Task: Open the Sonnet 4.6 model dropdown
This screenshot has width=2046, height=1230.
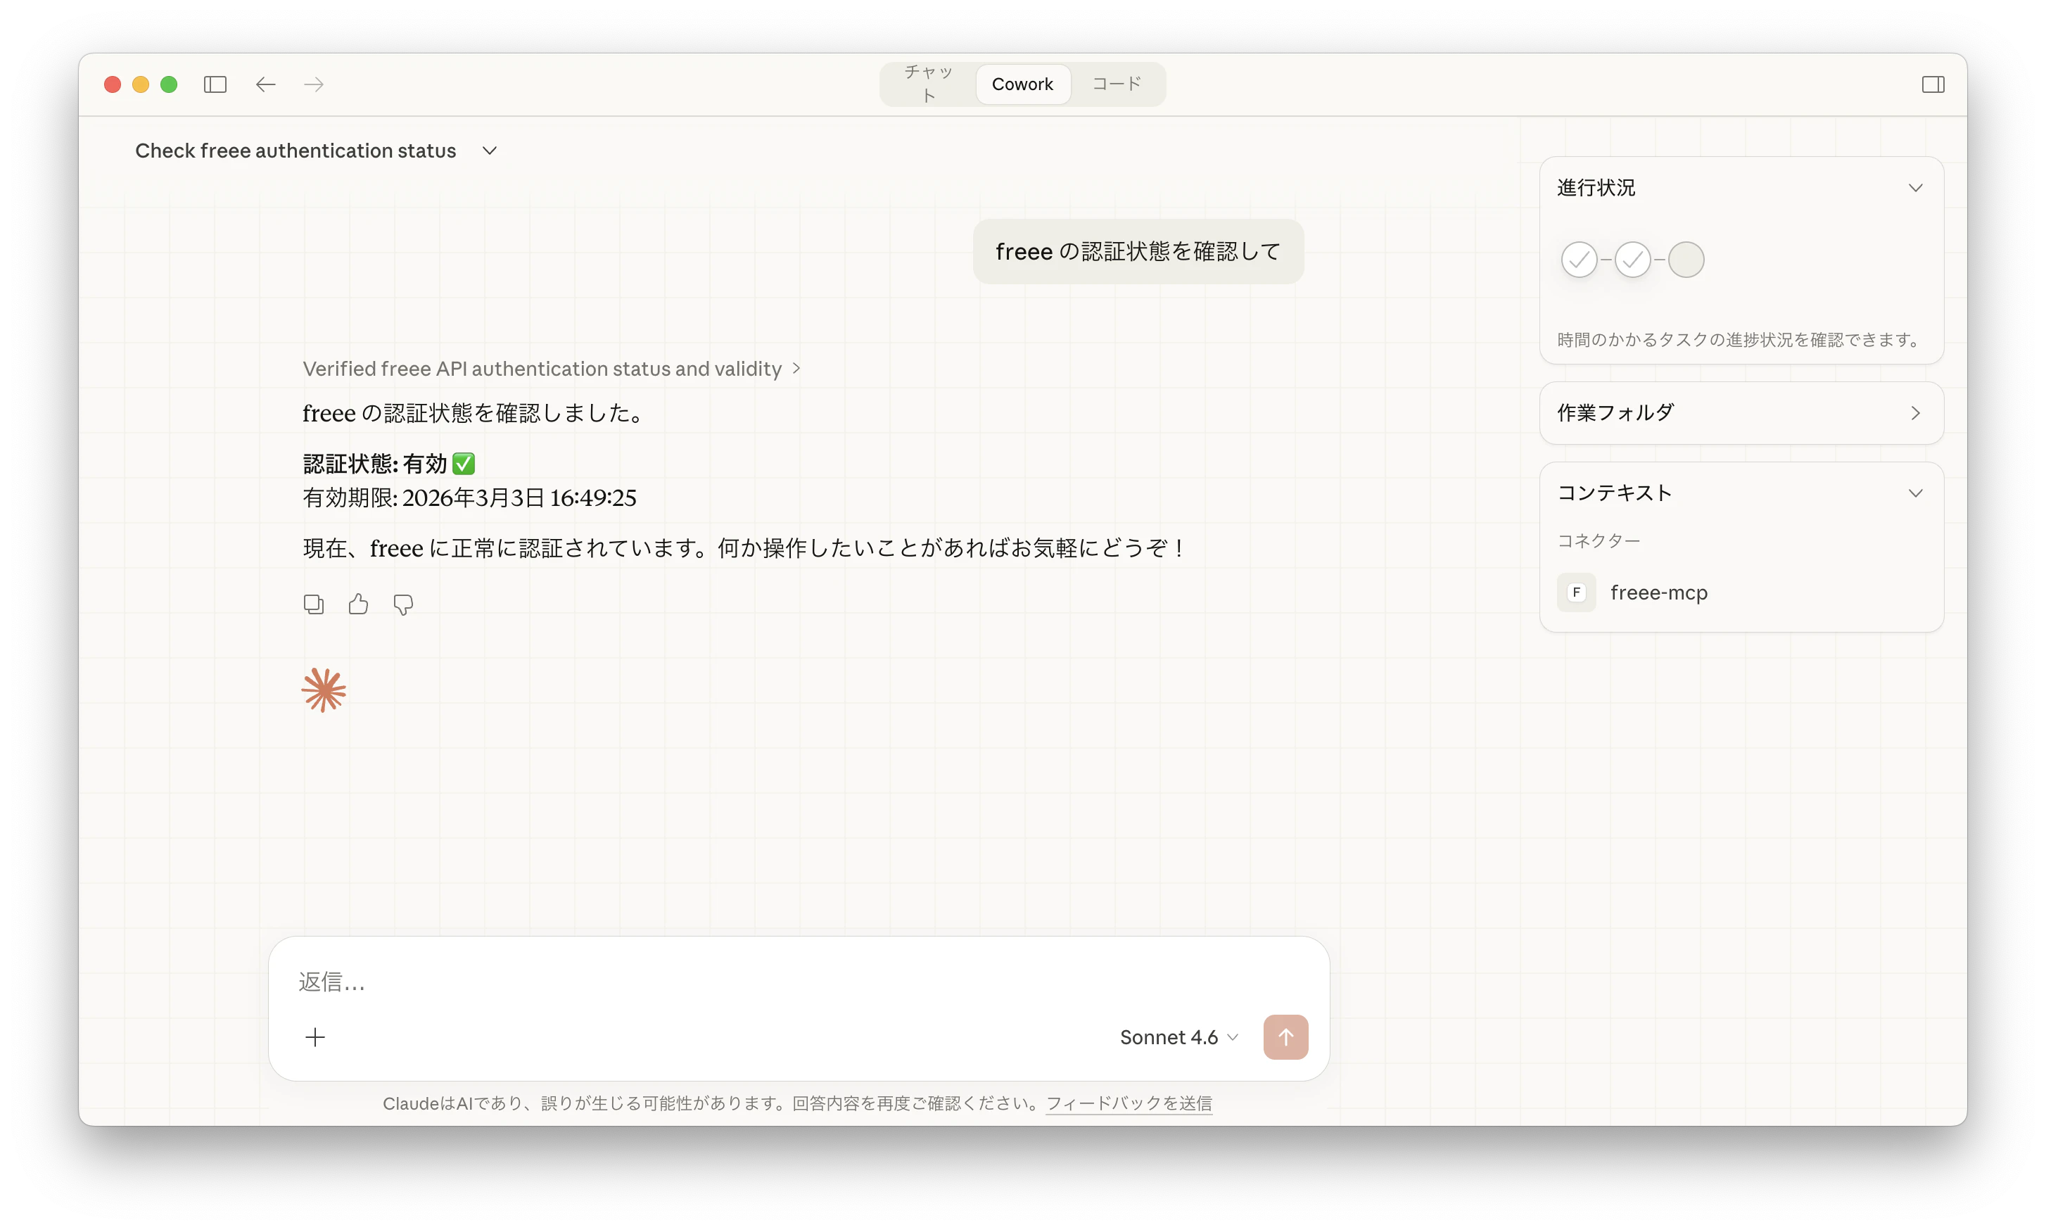Action: [1178, 1038]
